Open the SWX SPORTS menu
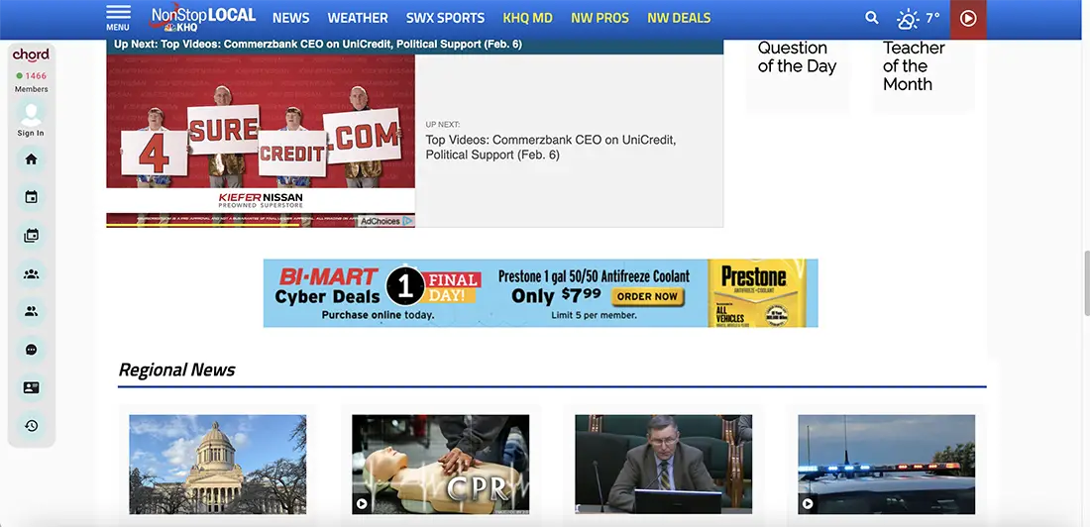This screenshot has width=1090, height=527. pyautogui.click(x=446, y=18)
